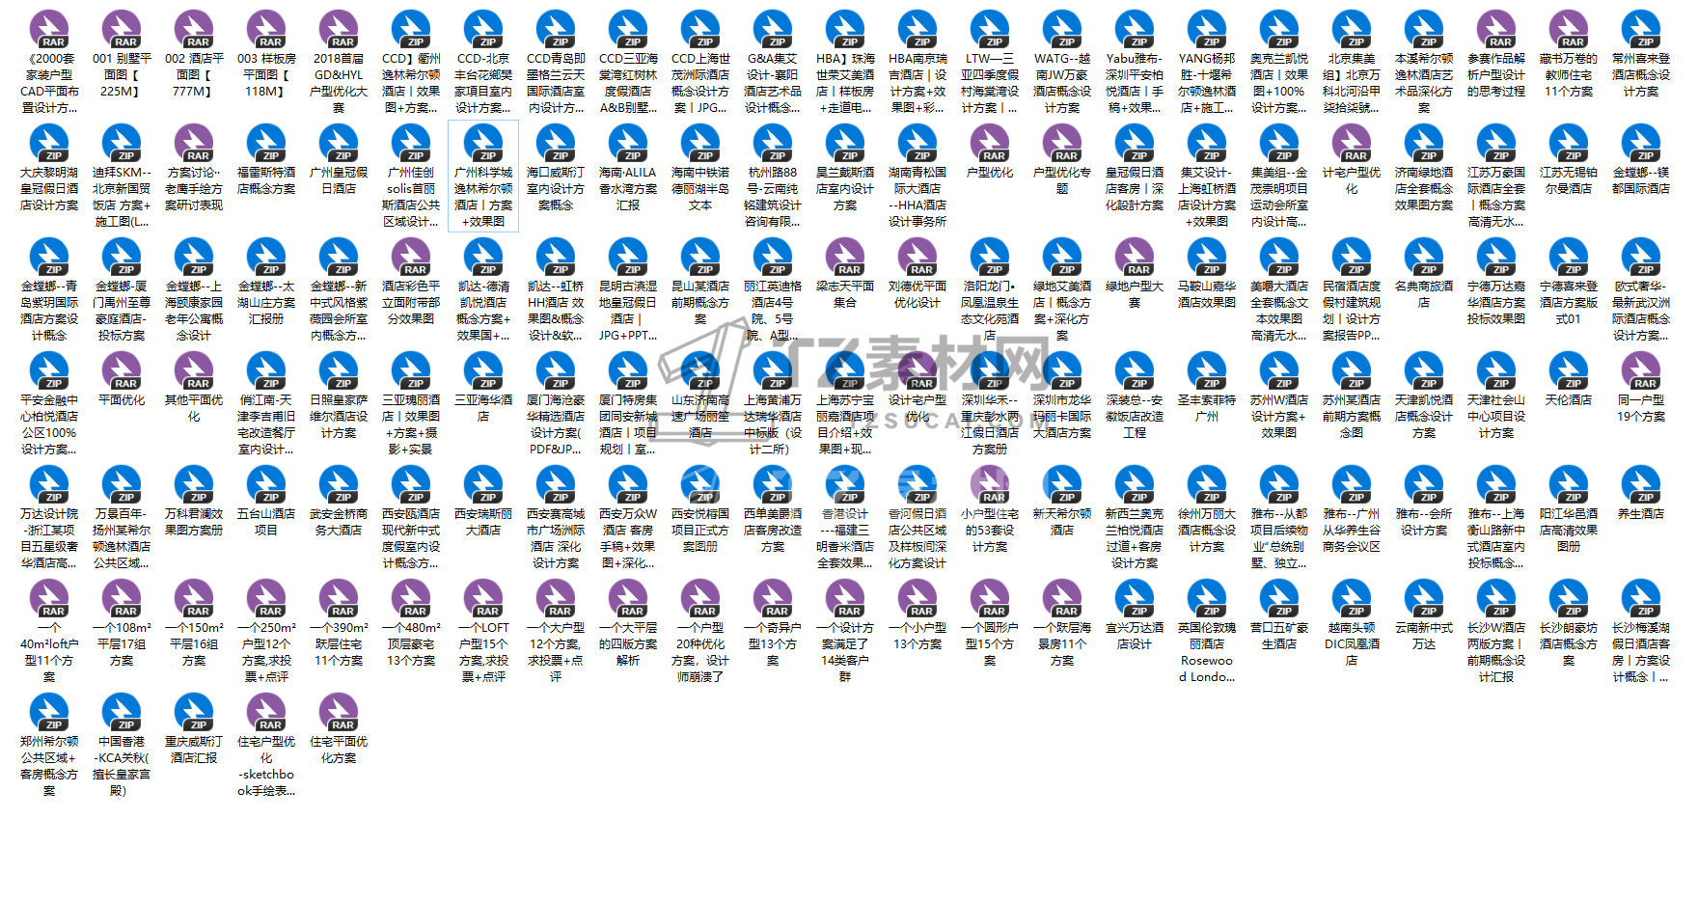The image size is (1698, 901).
Task: Select the 002 酒店平面图【777M】 RAR icon
Action: point(194,29)
